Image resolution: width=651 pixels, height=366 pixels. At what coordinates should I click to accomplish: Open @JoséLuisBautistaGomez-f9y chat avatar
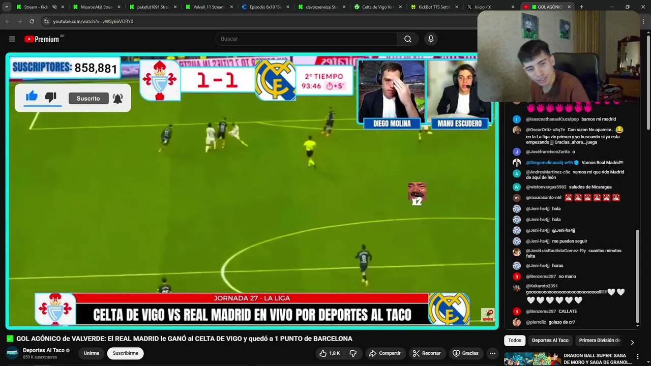click(x=517, y=252)
